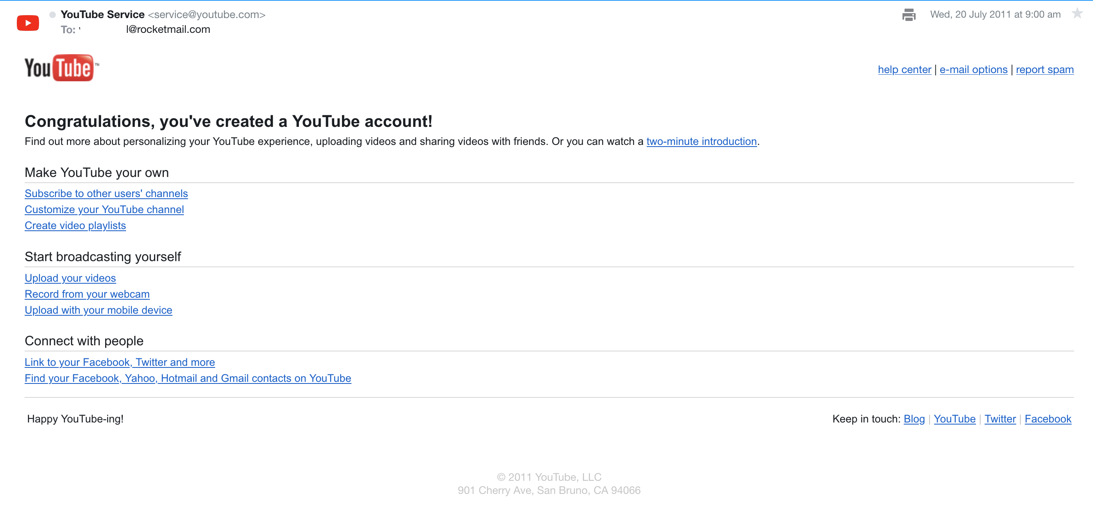
Task: Star this email with the star icon
Action: pos(1077,14)
